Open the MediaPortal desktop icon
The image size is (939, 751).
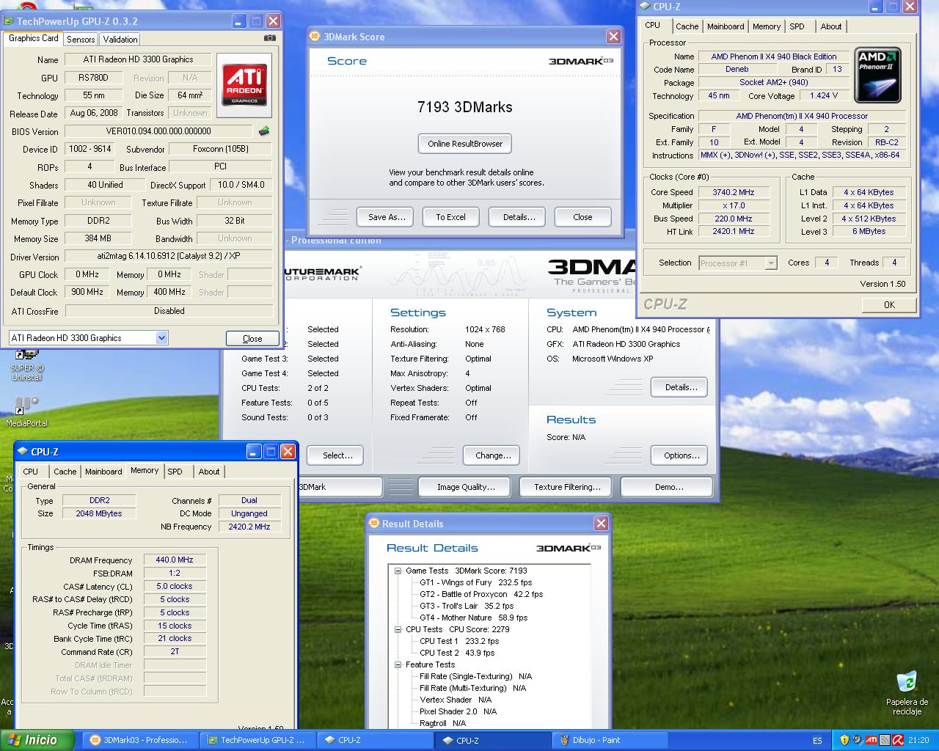coord(26,411)
